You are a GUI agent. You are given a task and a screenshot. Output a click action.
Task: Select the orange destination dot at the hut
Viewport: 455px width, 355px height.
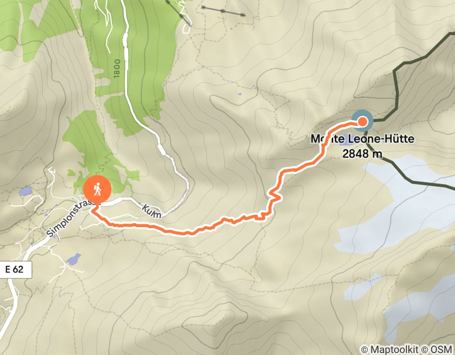coord(362,121)
